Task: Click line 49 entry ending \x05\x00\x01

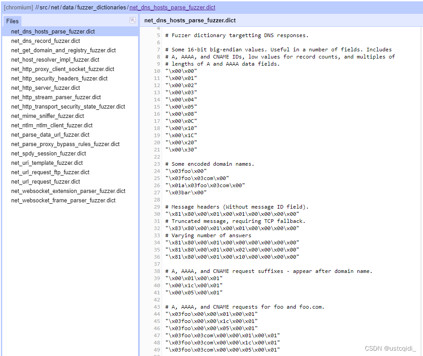Action: 223,350
